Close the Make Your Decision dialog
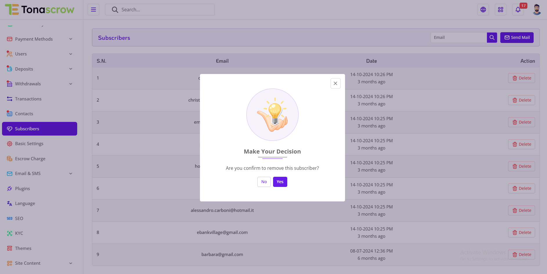The image size is (547, 274). pos(335,83)
